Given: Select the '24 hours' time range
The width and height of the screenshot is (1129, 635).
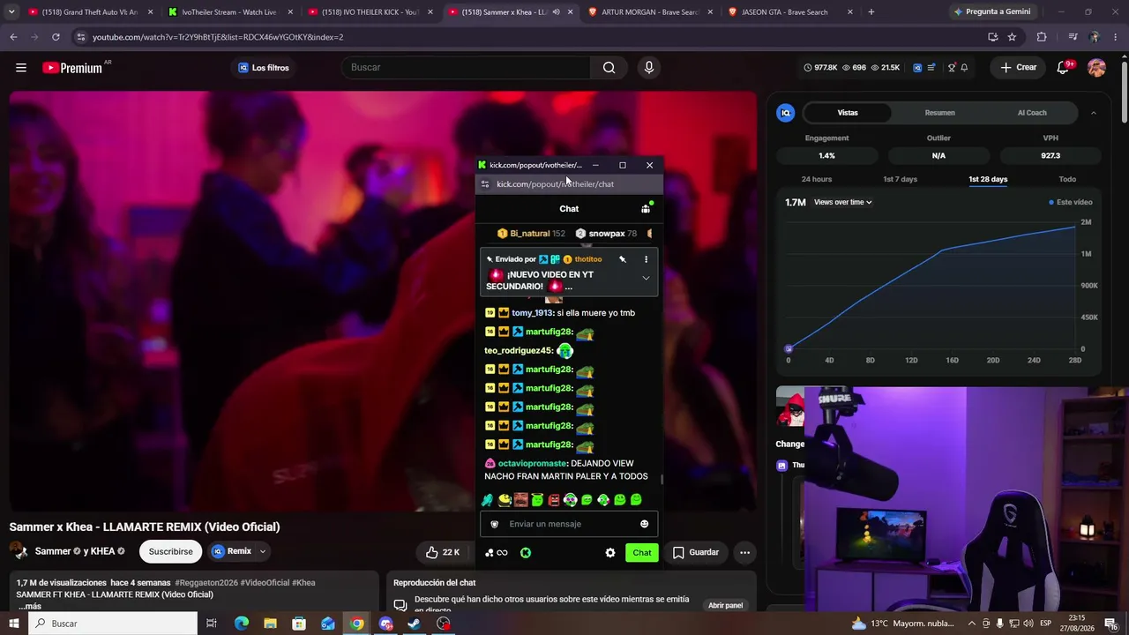Looking at the screenshot, I should 816,179.
